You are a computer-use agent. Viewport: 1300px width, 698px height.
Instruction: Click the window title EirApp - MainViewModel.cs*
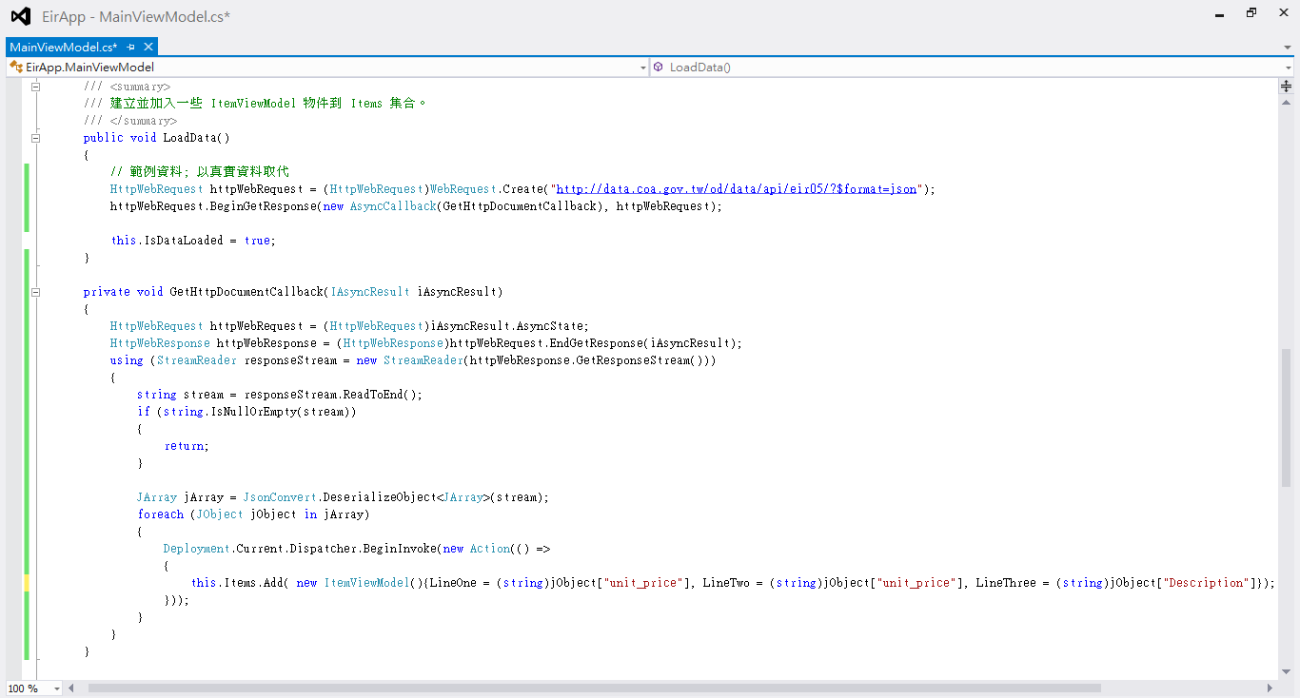136,17
